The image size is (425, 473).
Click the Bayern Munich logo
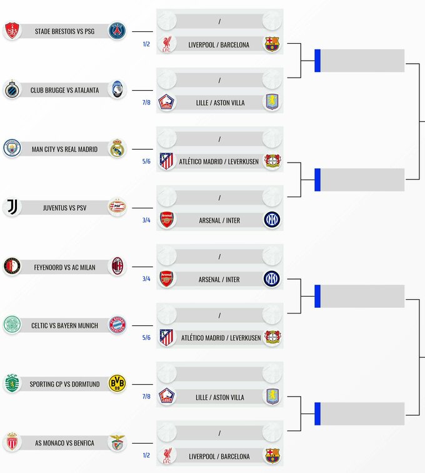pyautogui.click(x=117, y=325)
